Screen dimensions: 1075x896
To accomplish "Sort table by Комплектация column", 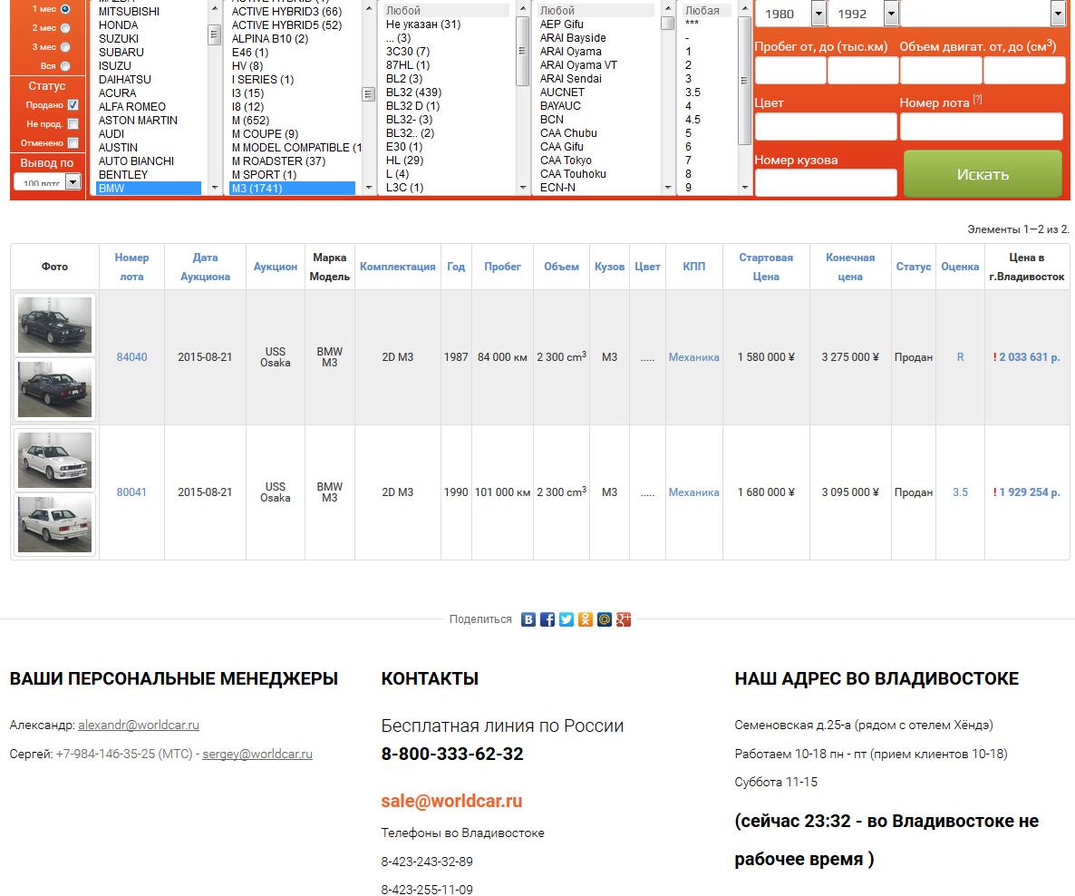I will point(398,267).
